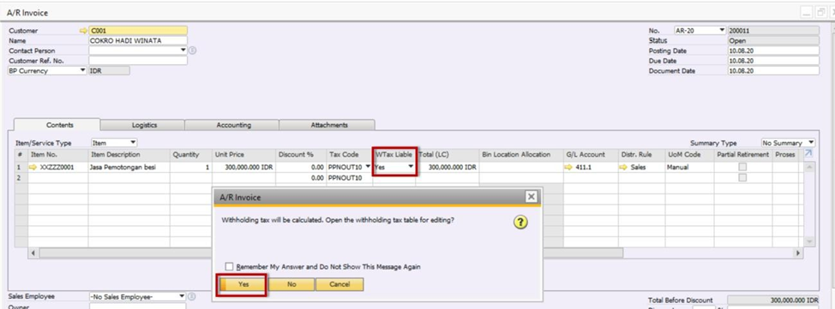The height and width of the screenshot is (309, 835).
Task: Click the Partial Retirement column header
Action: [x=742, y=155]
